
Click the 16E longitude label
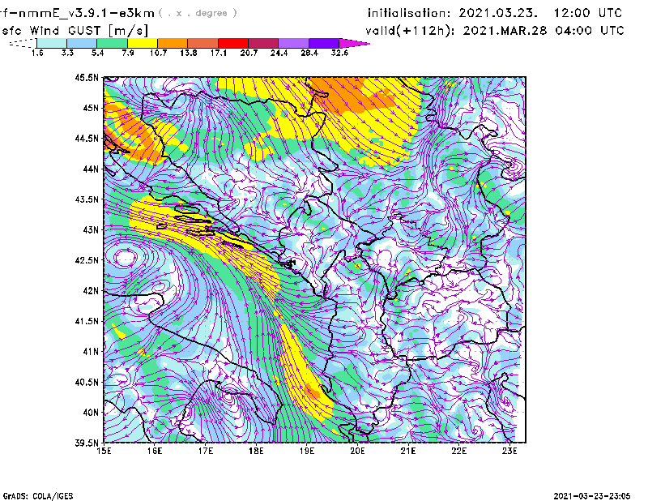point(155,451)
